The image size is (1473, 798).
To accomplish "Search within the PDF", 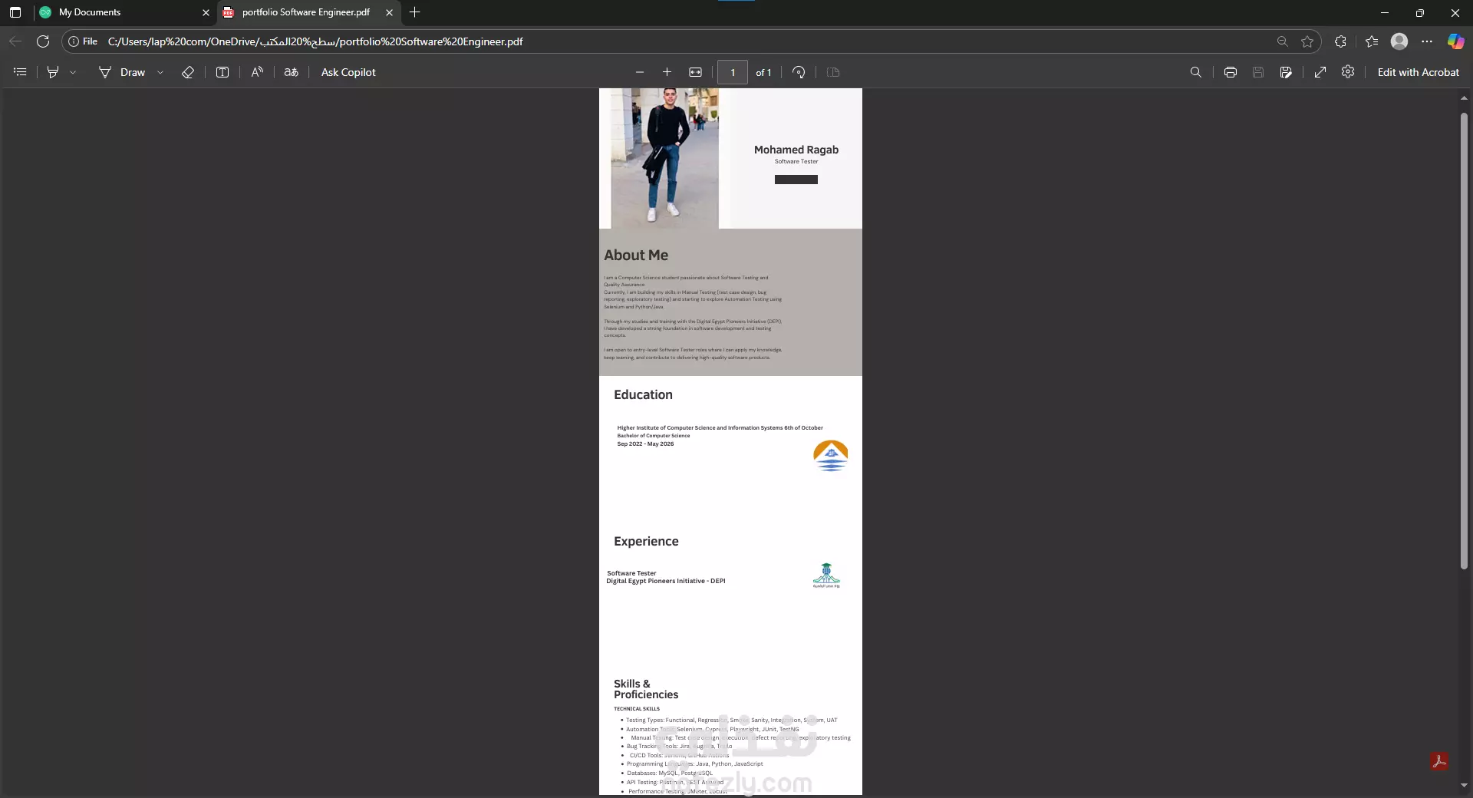I will coord(1196,72).
